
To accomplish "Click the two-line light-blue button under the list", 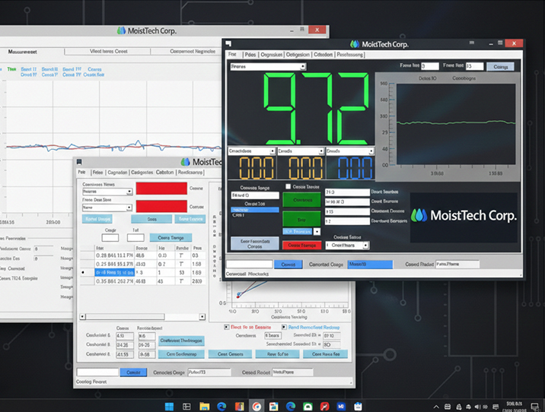I will point(255,243).
